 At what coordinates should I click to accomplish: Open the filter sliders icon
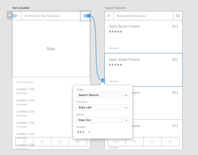[x=178, y=16]
